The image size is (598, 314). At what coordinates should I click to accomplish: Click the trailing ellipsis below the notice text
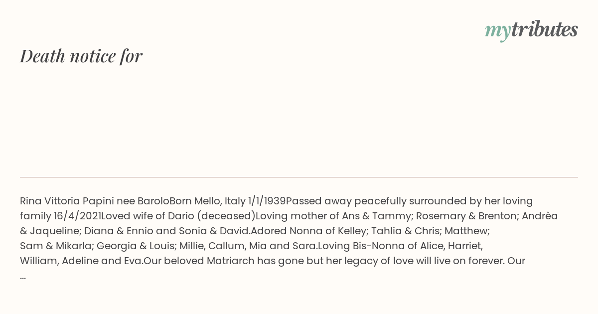pyautogui.click(x=23, y=276)
